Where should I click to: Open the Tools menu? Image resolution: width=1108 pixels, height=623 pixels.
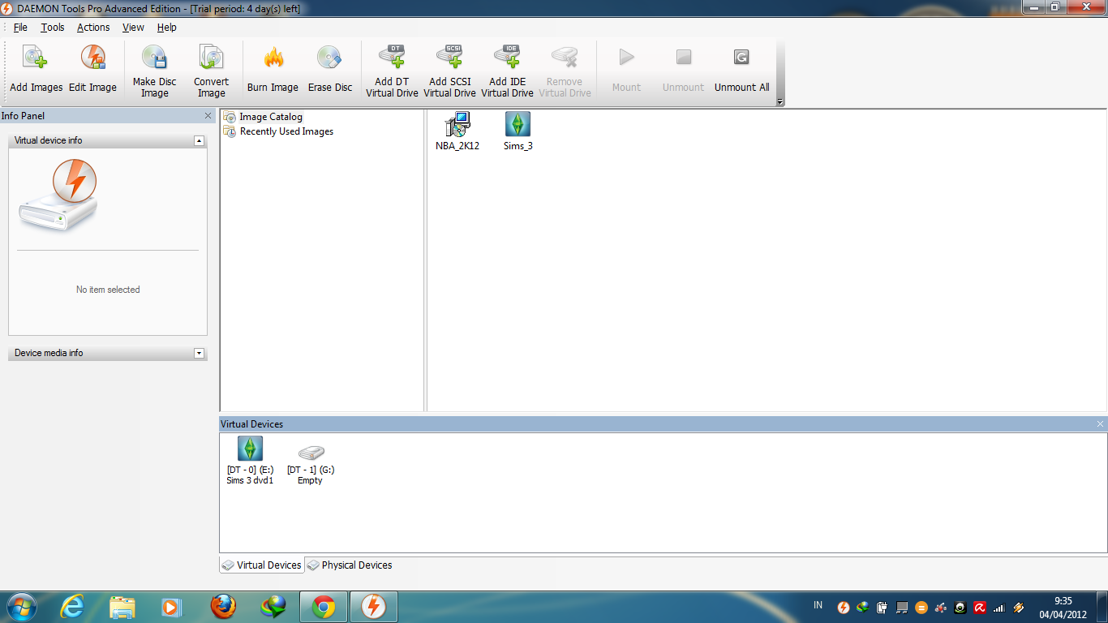(x=53, y=27)
